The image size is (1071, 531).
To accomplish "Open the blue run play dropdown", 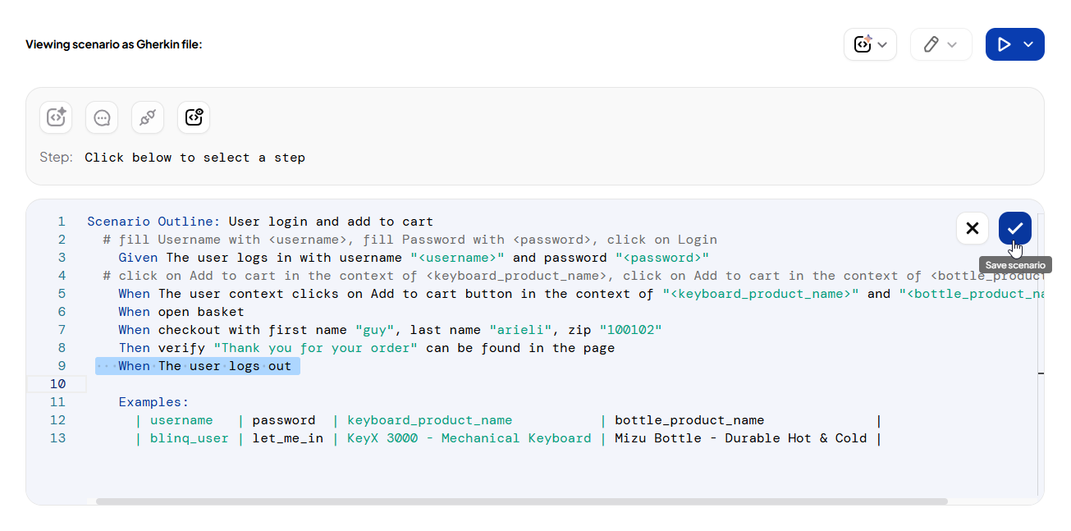I will pyautogui.click(x=1014, y=44).
